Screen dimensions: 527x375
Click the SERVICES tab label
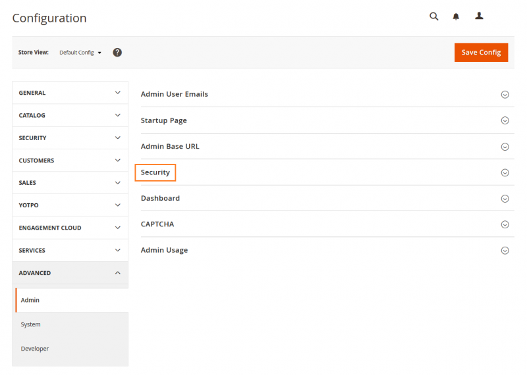[x=32, y=251]
